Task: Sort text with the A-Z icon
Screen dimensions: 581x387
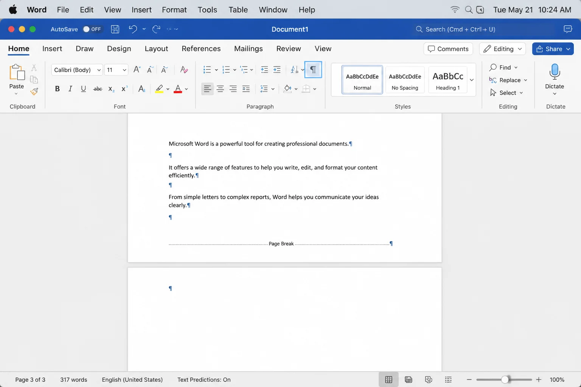Action: (295, 70)
